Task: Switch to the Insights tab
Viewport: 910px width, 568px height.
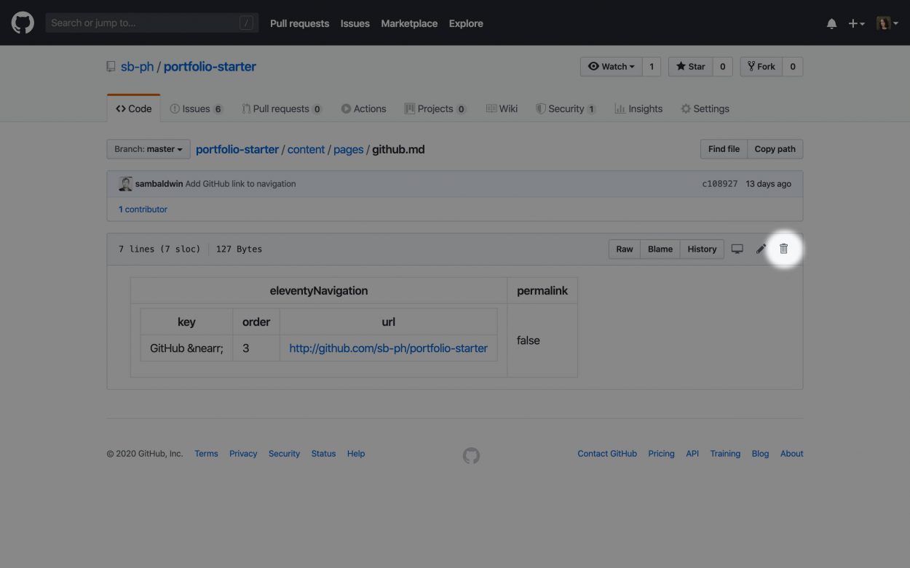Action: pyautogui.click(x=638, y=108)
